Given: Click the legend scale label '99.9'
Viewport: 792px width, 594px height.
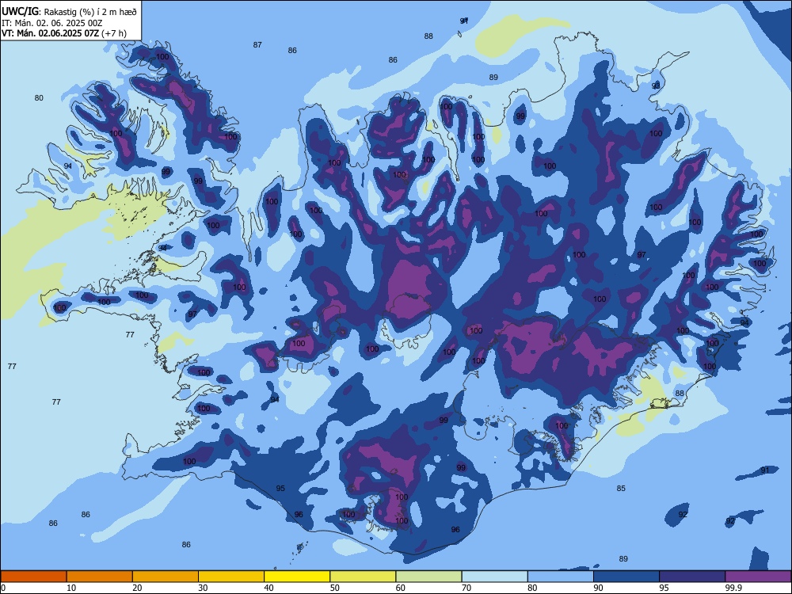Looking at the screenshot, I should [x=733, y=588].
